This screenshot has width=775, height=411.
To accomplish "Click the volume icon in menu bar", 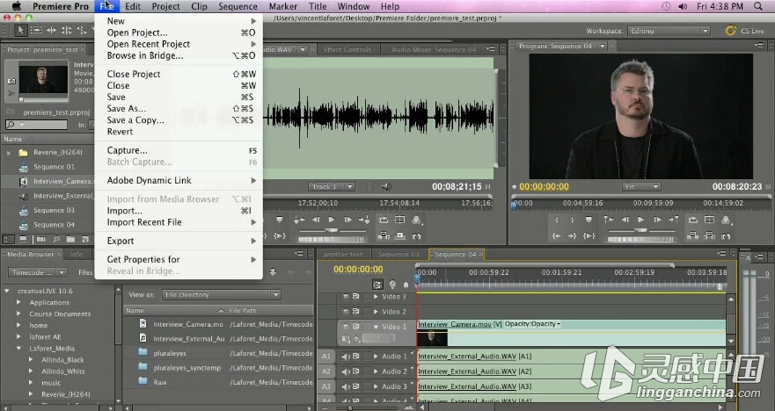I will 683,6.
